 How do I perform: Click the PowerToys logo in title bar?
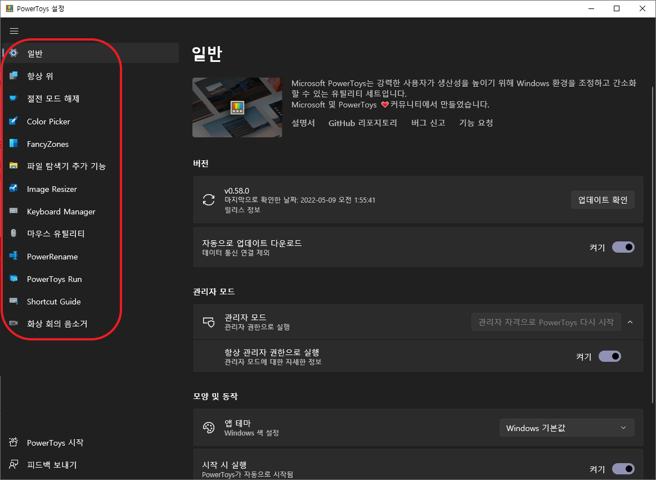(9, 8)
